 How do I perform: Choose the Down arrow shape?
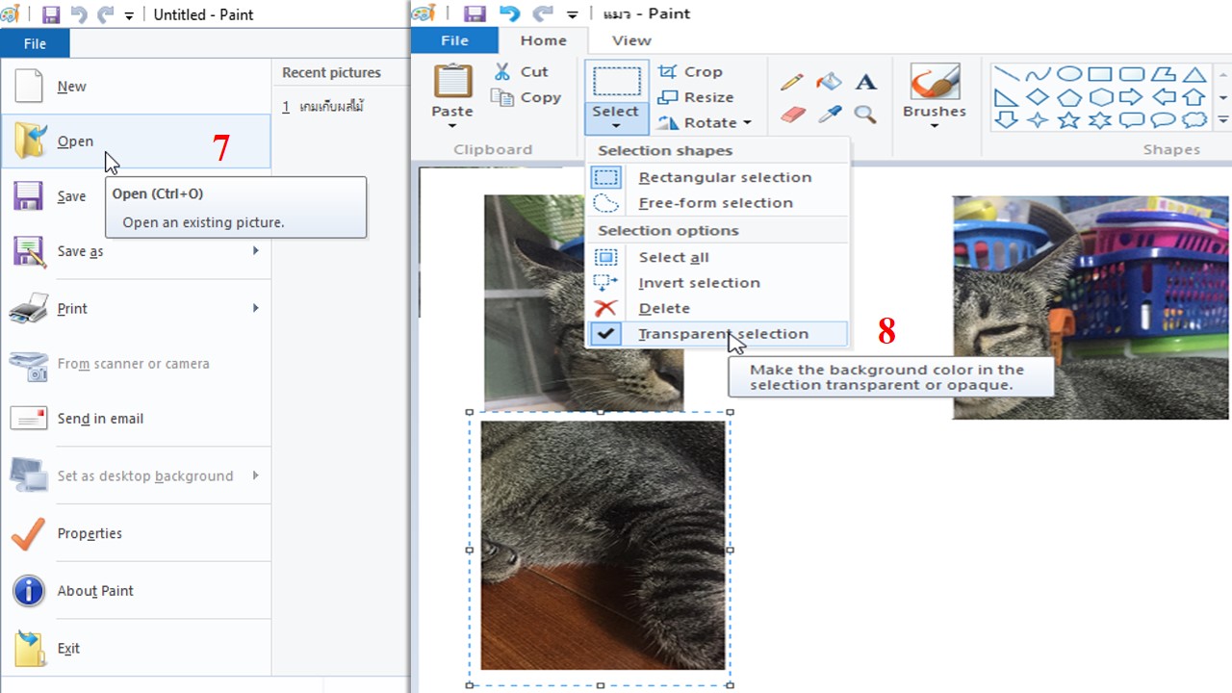pos(1007,120)
